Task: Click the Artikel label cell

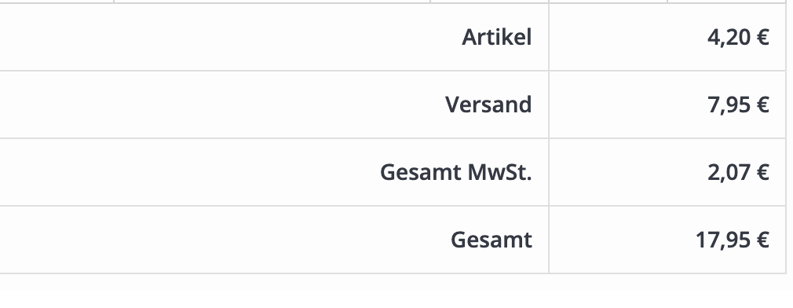Action: click(274, 37)
